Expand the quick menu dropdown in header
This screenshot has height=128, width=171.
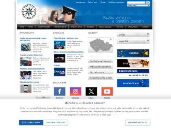click(x=139, y=5)
